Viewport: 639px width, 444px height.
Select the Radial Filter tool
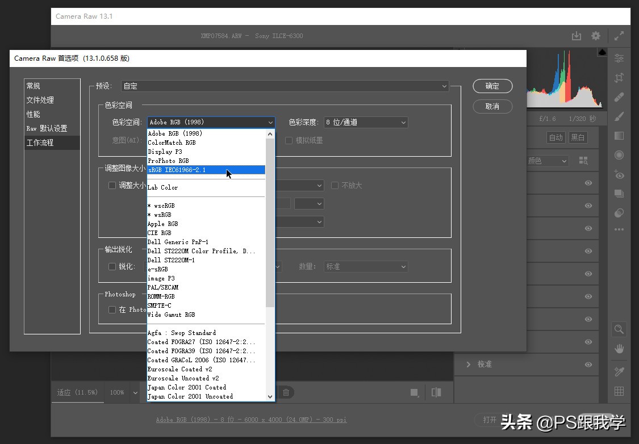tap(619, 155)
